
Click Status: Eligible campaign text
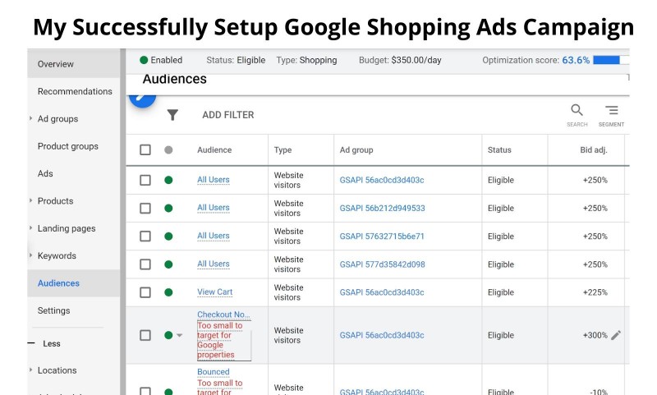click(x=236, y=60)
